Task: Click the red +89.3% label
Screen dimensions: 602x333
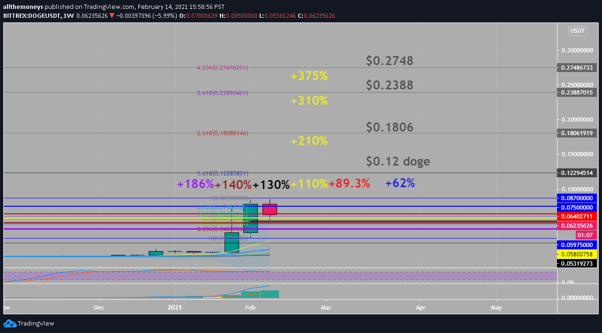Action: 349,183
